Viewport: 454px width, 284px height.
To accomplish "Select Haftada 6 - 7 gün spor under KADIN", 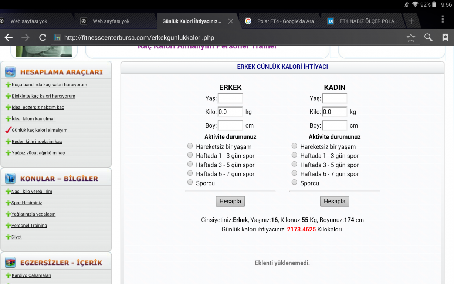I will [x=294, y=173].
